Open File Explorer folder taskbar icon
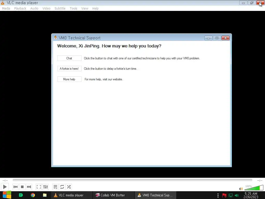 click(45, 195)
